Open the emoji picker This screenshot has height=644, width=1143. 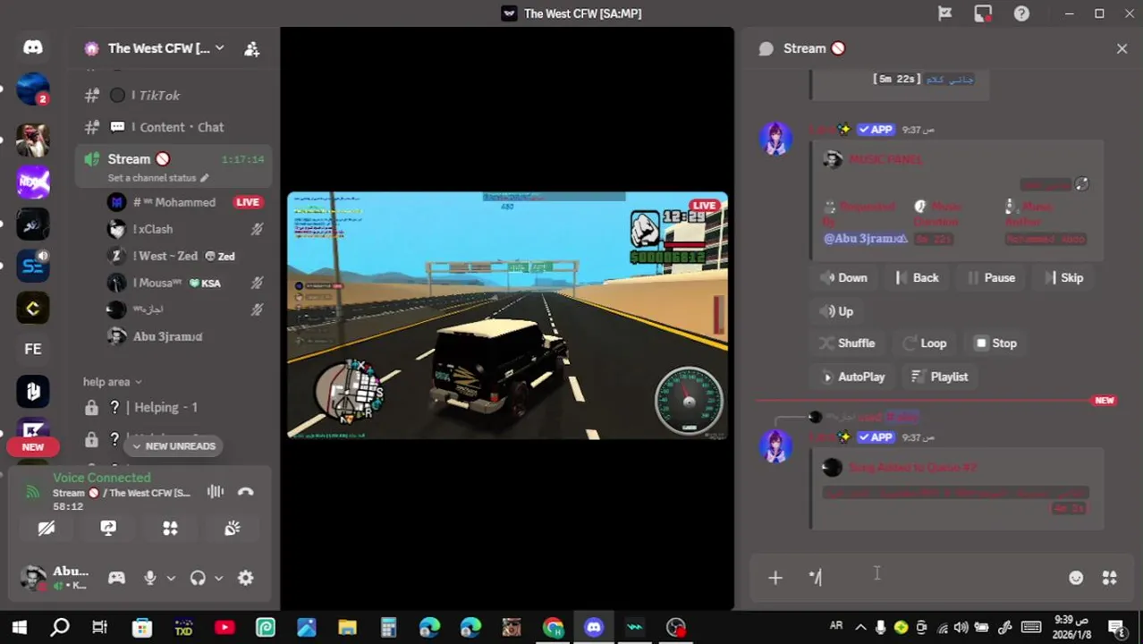(1076, 578)
